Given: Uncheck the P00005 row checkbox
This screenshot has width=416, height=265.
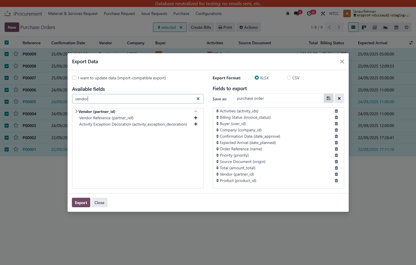Looking at the screenshot, I should point(7,102).
